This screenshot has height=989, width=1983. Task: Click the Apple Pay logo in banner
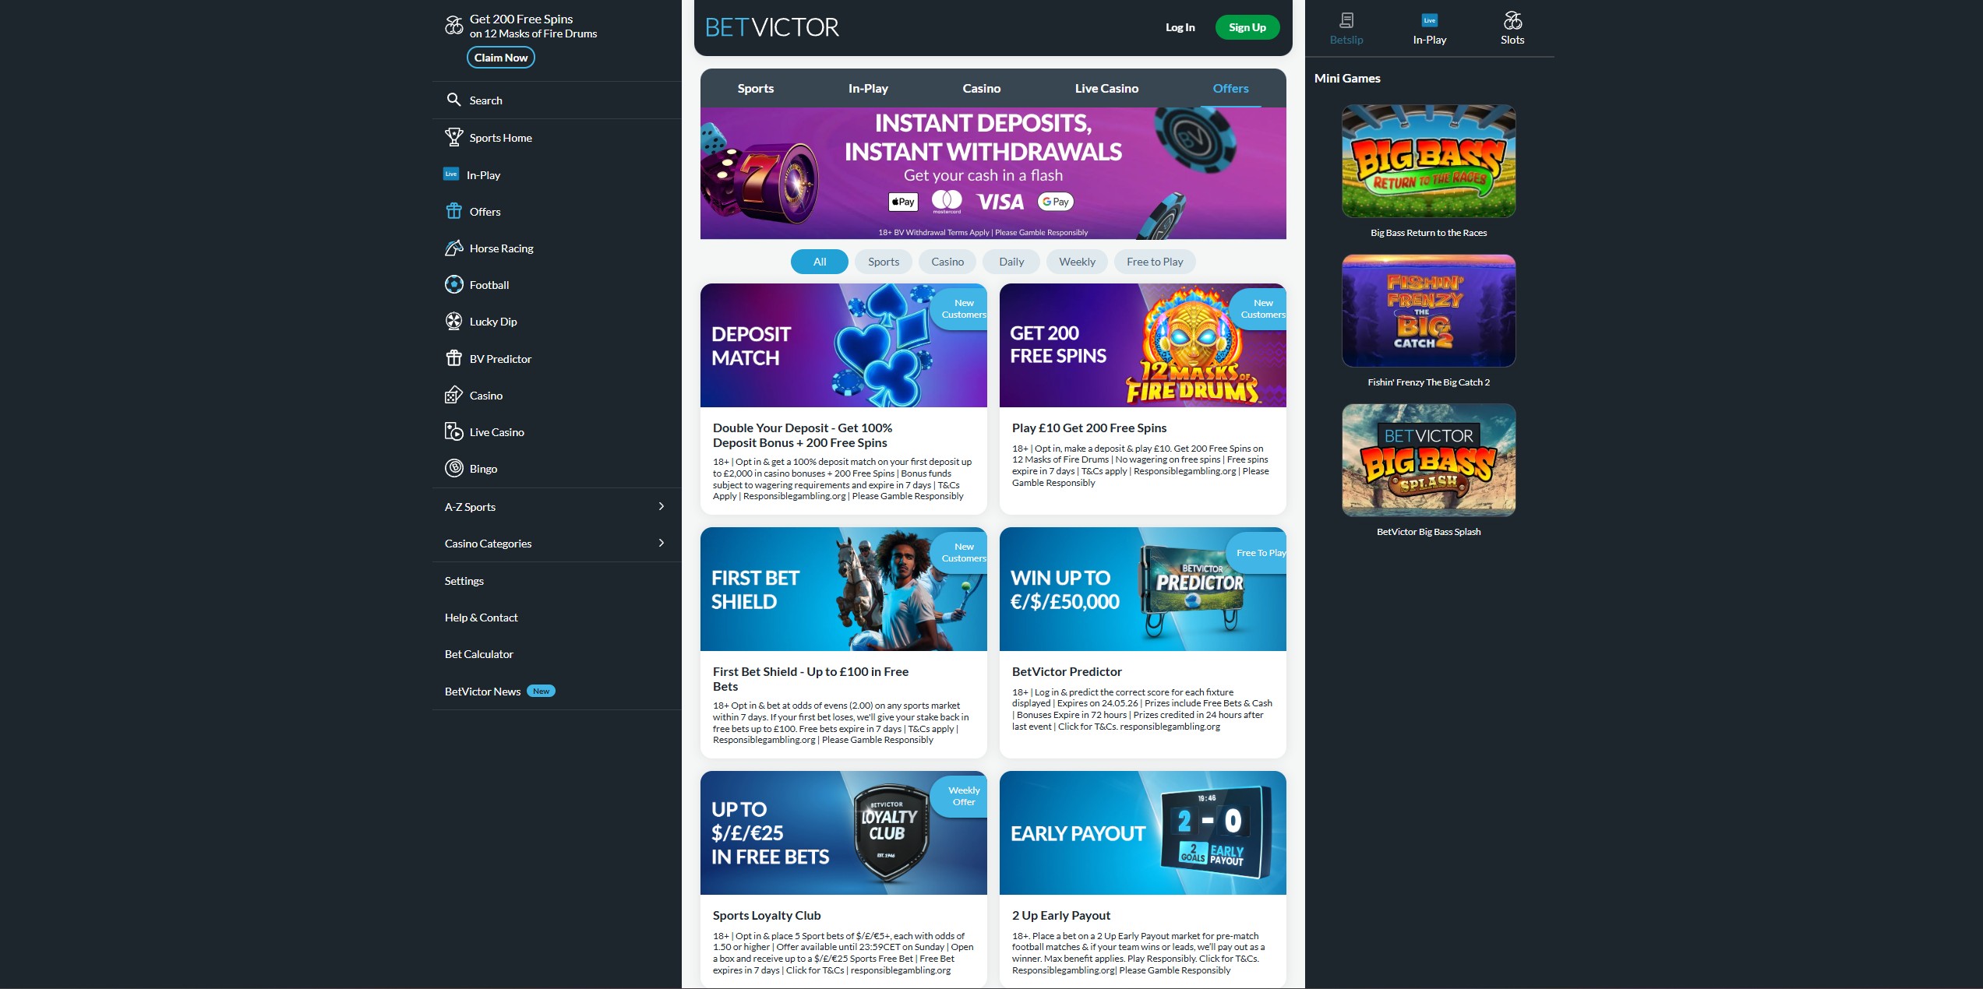[903, 202]
